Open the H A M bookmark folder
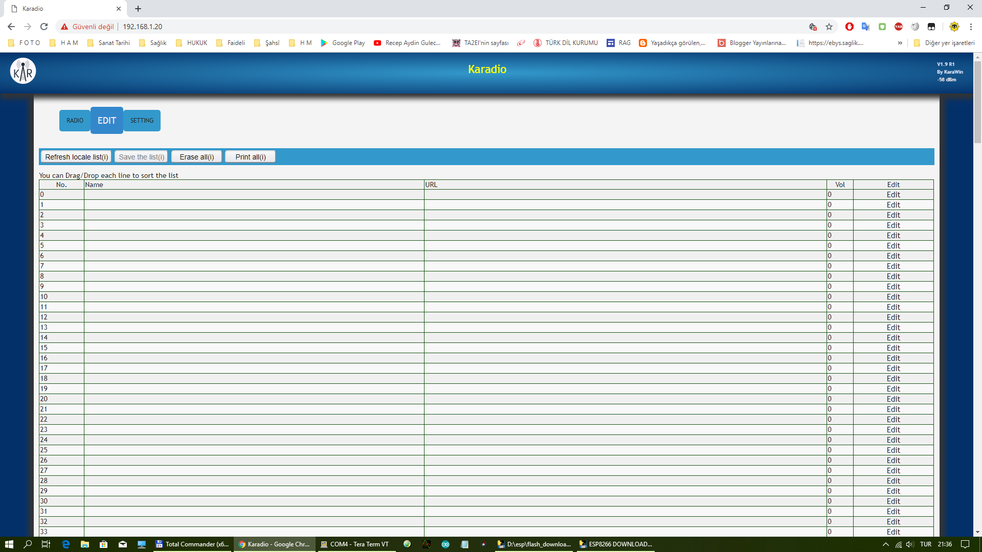 (x=64, y=43)
